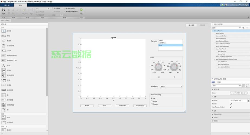
Task: Select the app1.mlapp document tab
Action: (x=5, y=20)
